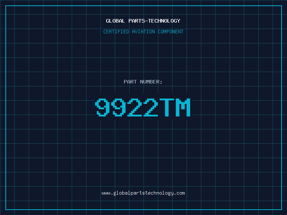Click the PART NUMBER: label

[143, 82]
